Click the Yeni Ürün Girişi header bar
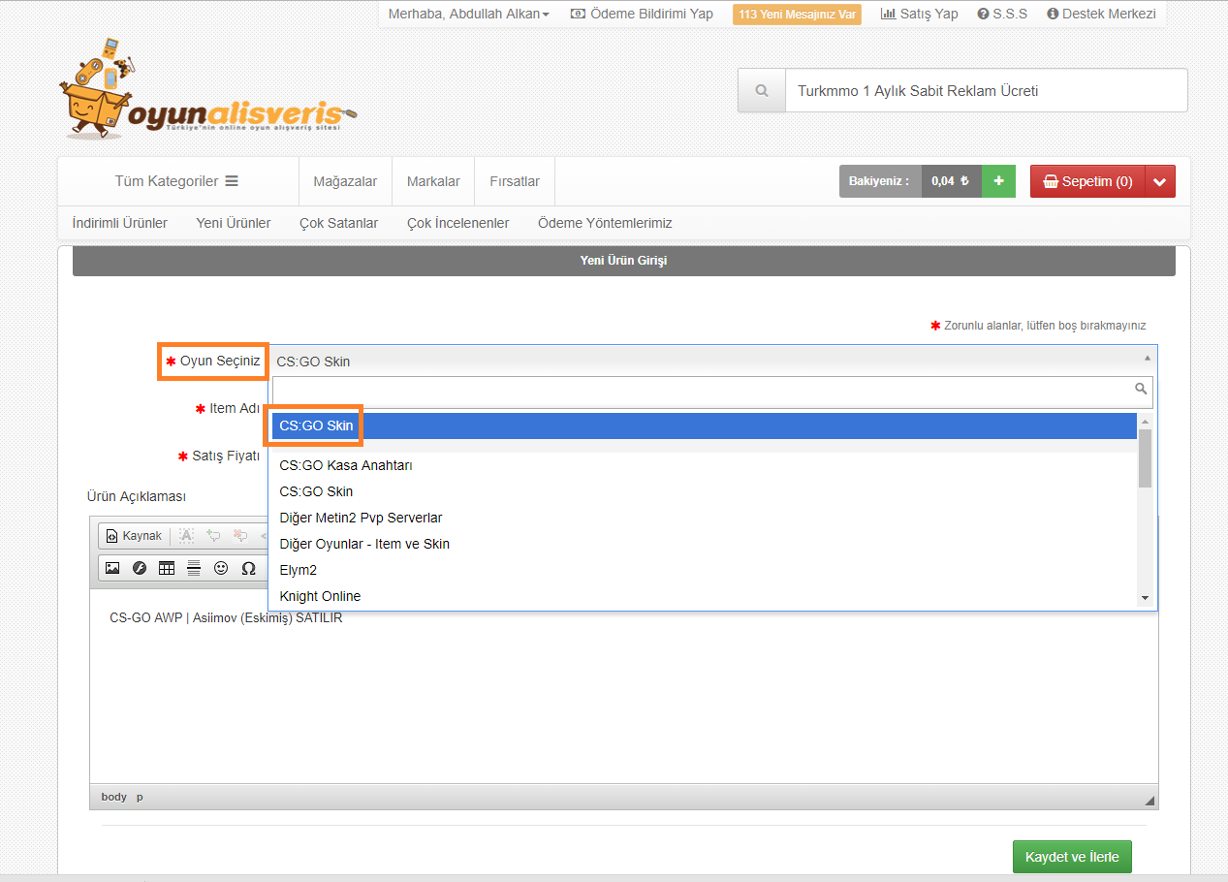Screen dimensions: 1228x882 pyautogui.click(x=624, y=261)
